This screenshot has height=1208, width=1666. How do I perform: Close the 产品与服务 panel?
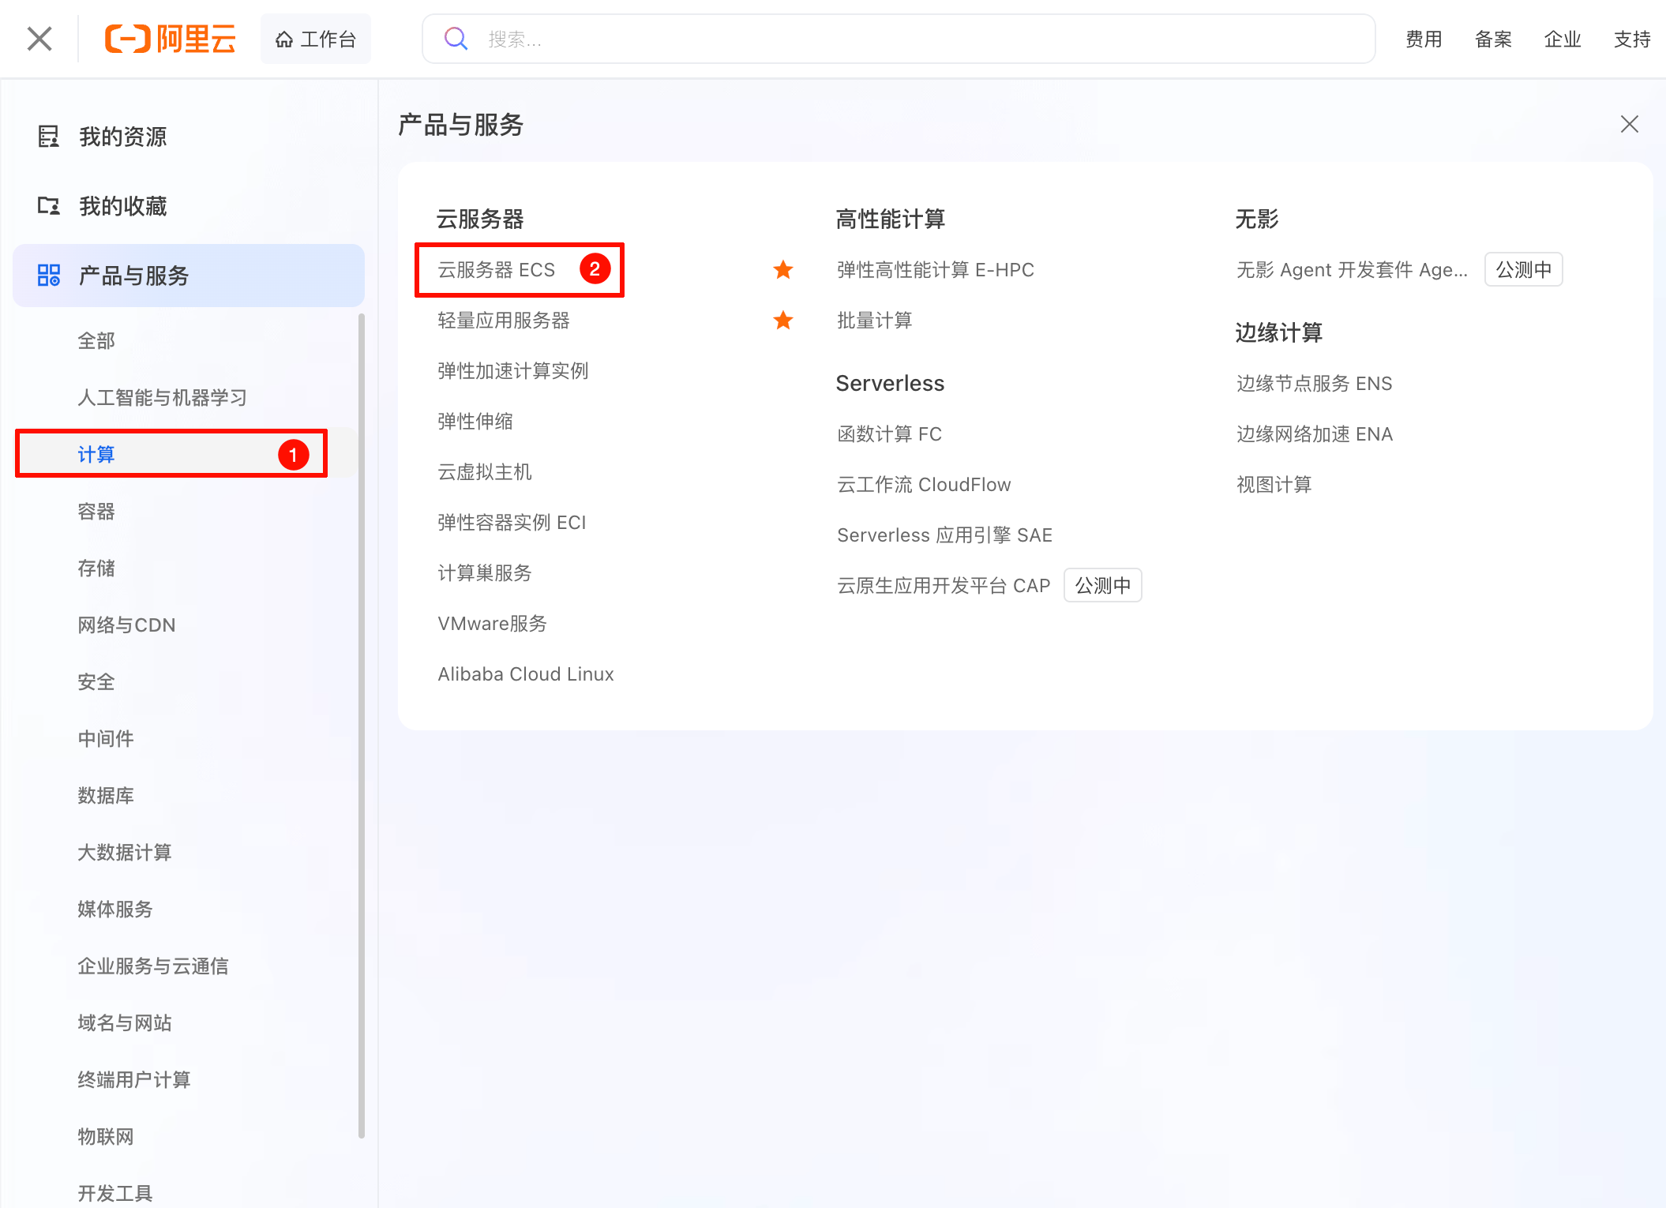click(x=1629, y=124)
